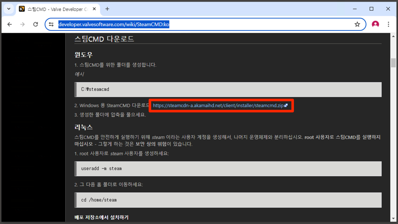Click the text '3. 생성한 폴더에 압축을 풀으세요.'
This screenshot has height=224, width=398.
pyautogui.click(x=110, y=115)
